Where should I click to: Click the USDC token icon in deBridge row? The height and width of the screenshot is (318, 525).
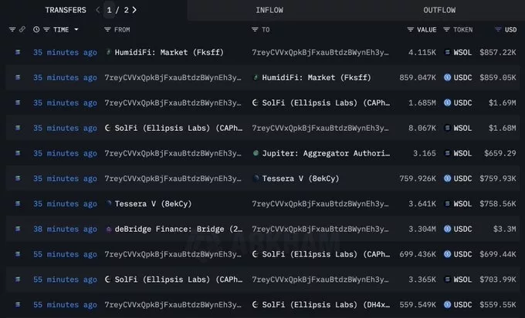(448, 229)
